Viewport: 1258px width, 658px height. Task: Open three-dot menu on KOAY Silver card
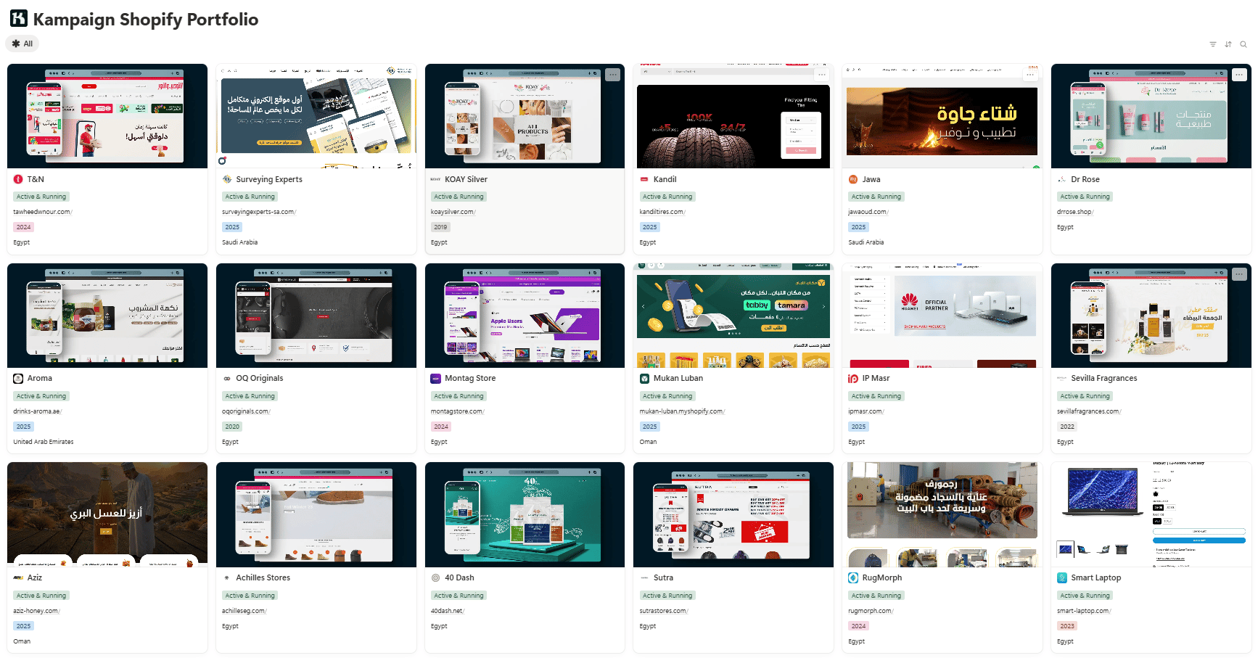coord(612,75)
